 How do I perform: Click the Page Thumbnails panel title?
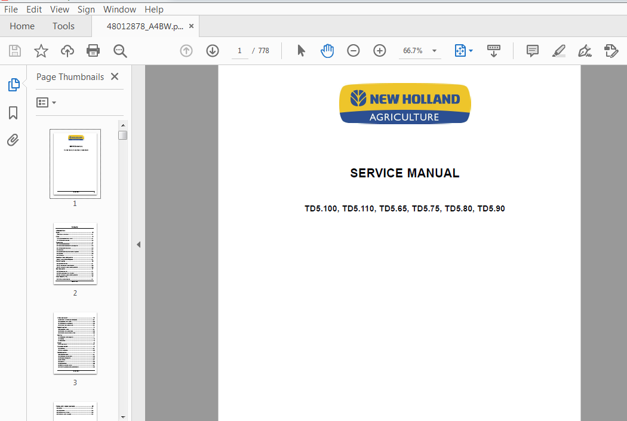(70, 77)
